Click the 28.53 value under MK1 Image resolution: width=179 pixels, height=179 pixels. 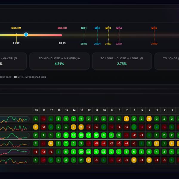point(84,44)
